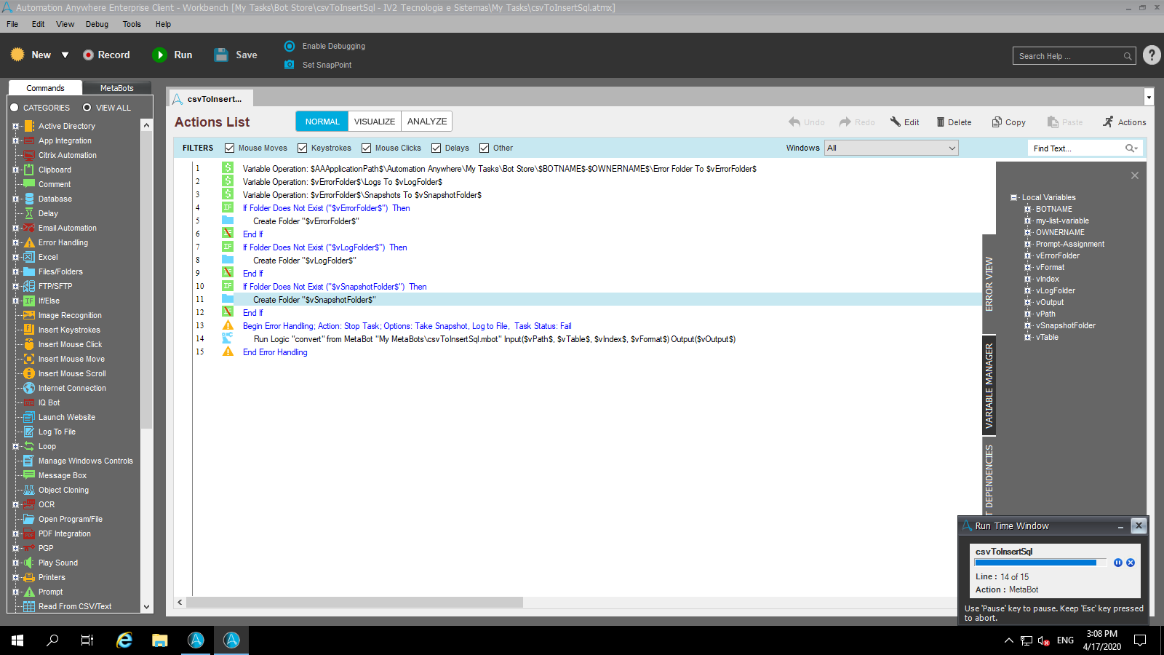The image size is (1164, 655).
Task: Toggle the Mouse Moves filter checkbox
Action: [230, 148]
